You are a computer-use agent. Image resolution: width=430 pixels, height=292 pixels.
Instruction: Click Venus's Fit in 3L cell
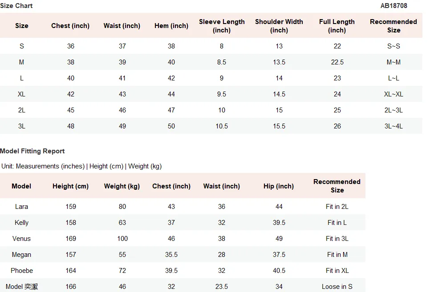pos(337,239)
